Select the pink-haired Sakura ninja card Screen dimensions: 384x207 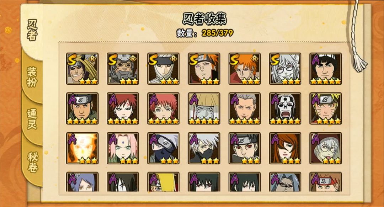[x=123, y=148]
